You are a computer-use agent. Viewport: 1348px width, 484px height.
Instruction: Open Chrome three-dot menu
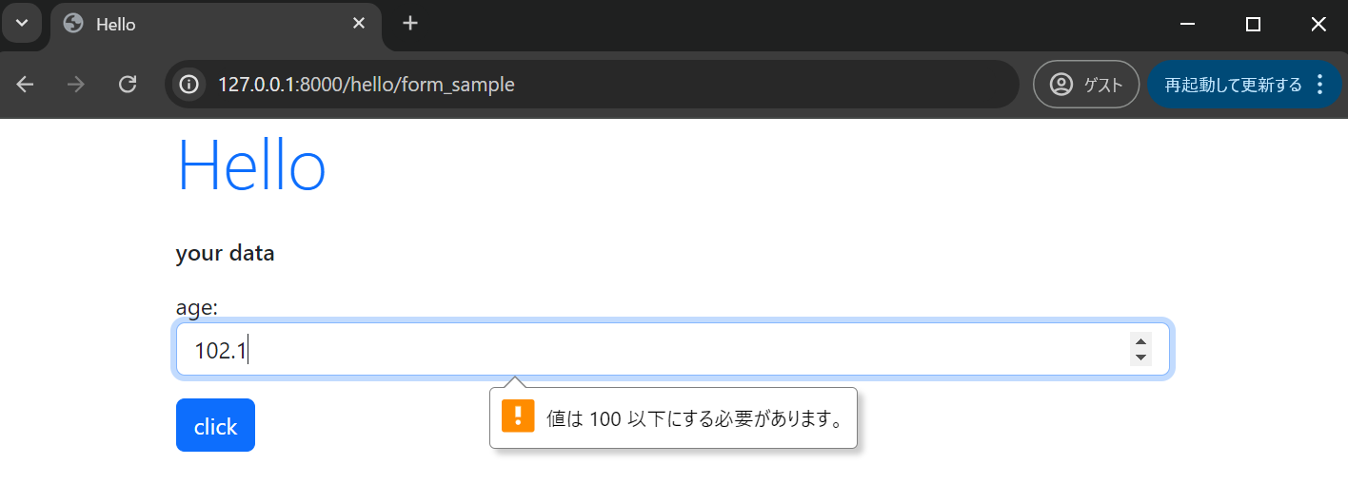[x=1319, y=85]
